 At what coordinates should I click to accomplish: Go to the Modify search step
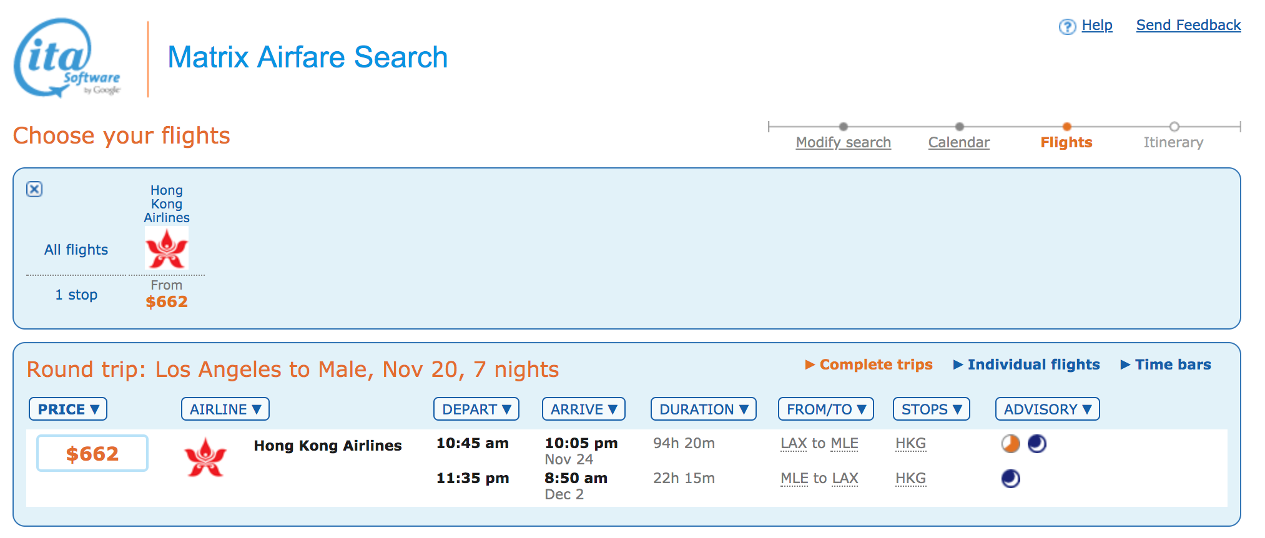(x=843, y=142)
